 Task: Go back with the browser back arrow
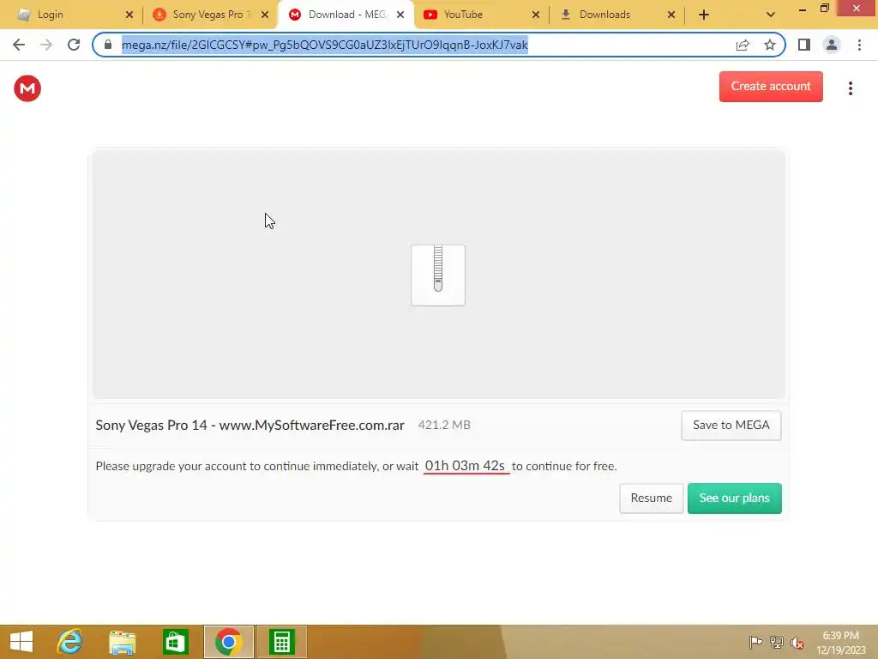coord(19,45)
